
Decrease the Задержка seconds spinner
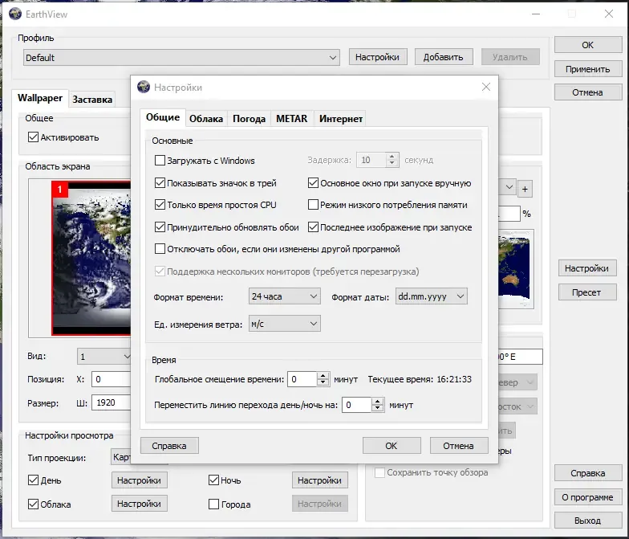point(392,164)
